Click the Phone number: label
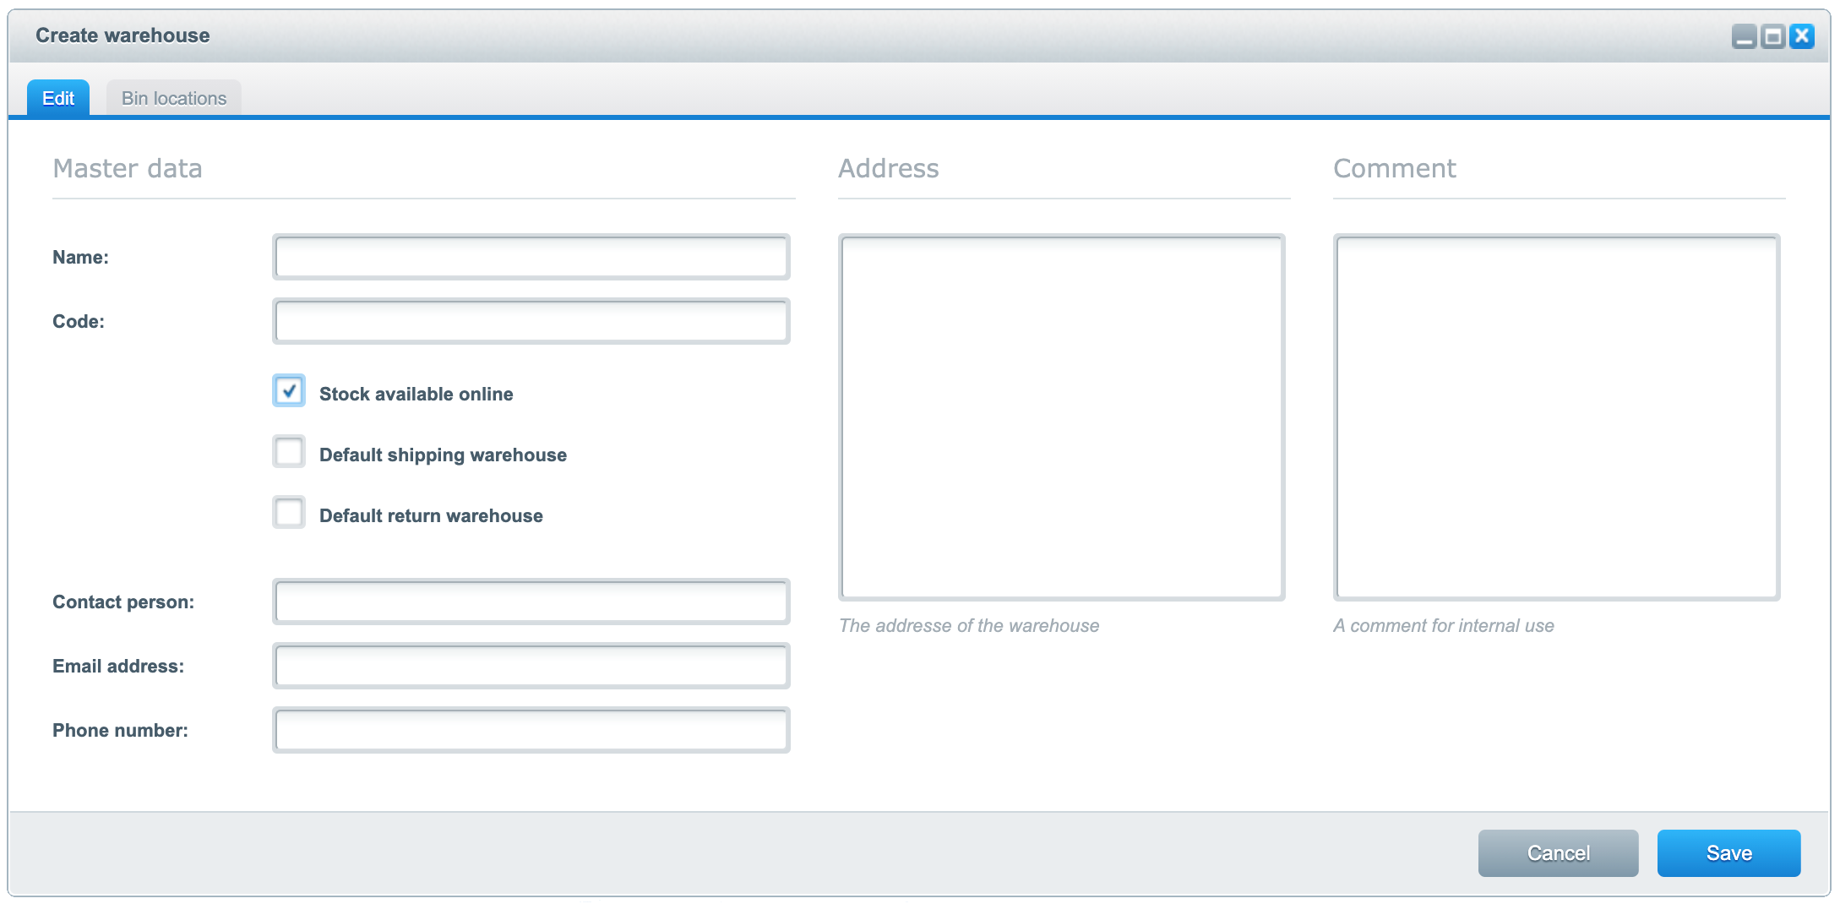The width and height of the screenshot is (1840, 904). [x=121, y=731]
